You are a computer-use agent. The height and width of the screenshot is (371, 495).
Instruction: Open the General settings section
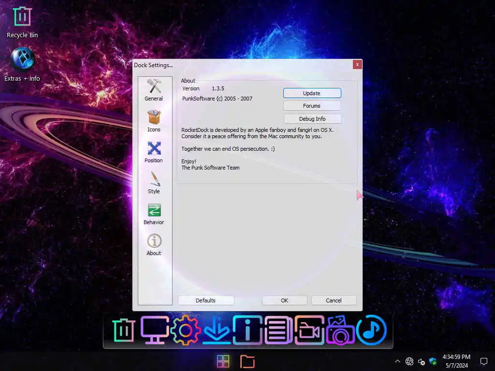click(154, 90)
